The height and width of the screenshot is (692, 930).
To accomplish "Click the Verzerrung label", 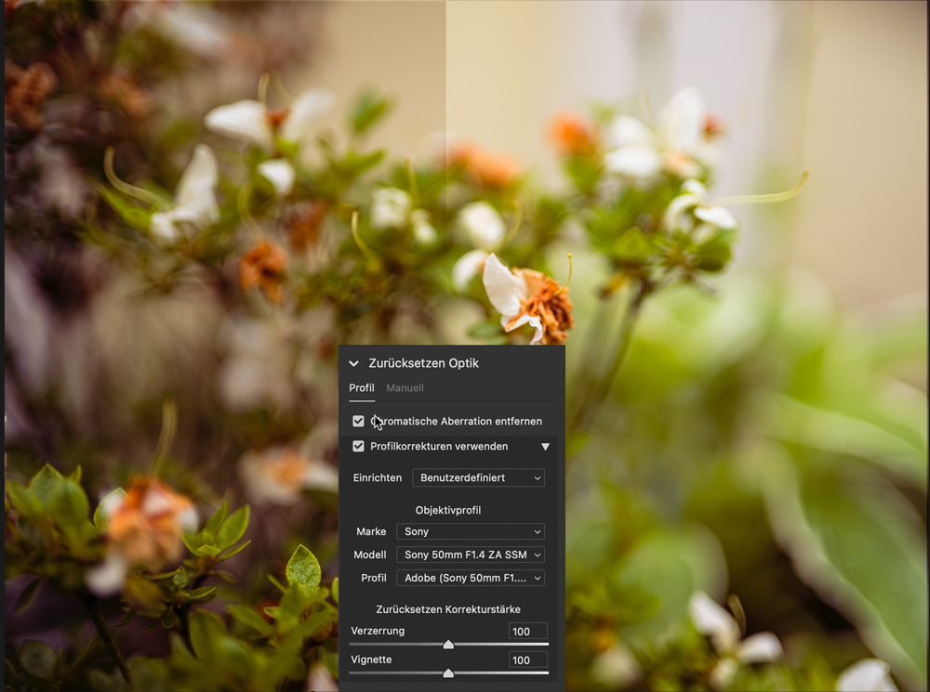I will tap(378, 631).
